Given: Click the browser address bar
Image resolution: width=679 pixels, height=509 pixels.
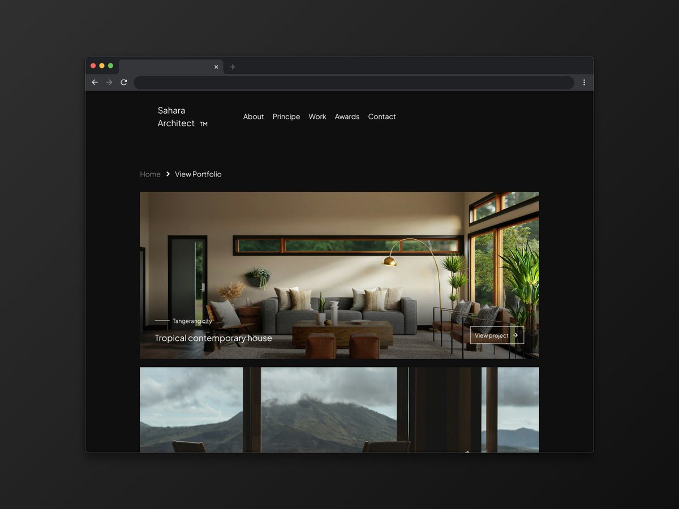Looking at the screenshot, I should 354,83.
